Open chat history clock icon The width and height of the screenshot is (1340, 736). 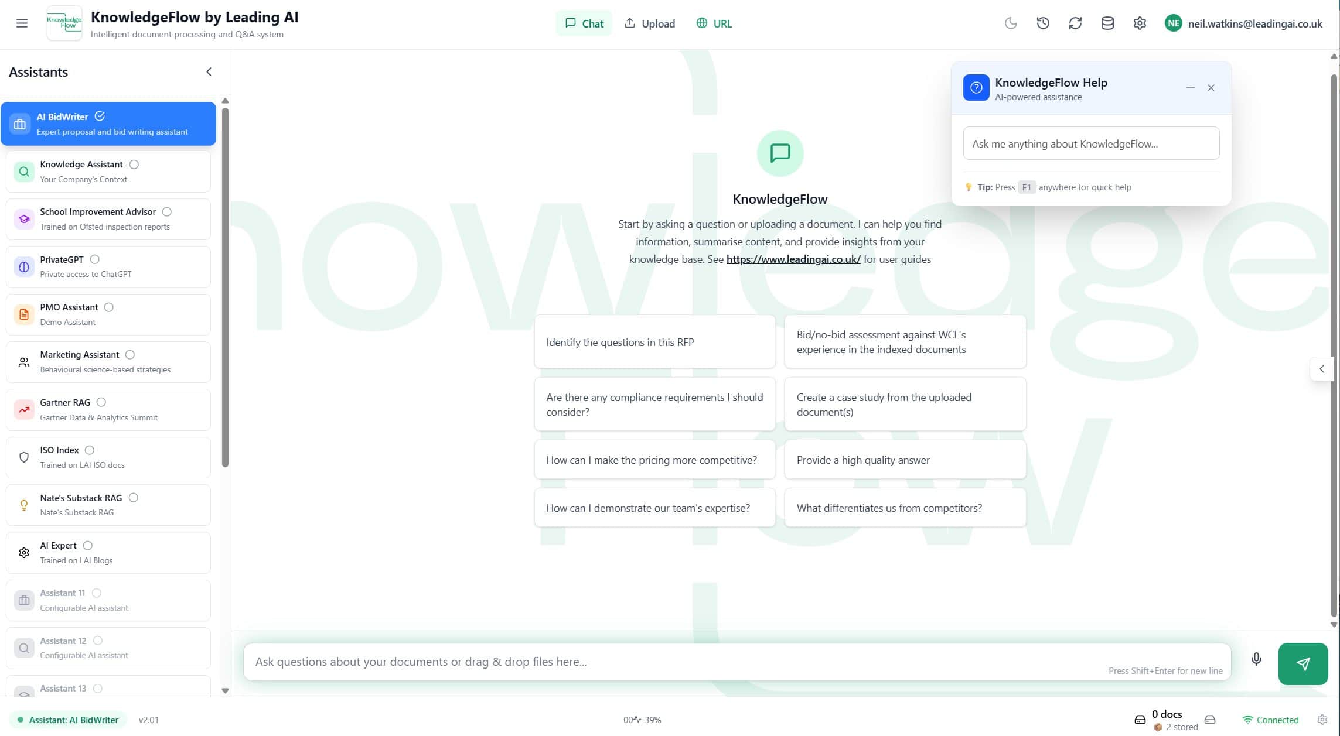point(1043,23)
